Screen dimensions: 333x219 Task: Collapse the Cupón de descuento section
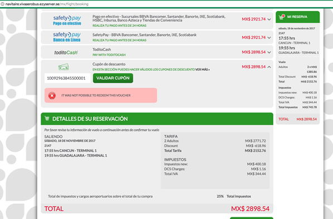coord(269,67)
